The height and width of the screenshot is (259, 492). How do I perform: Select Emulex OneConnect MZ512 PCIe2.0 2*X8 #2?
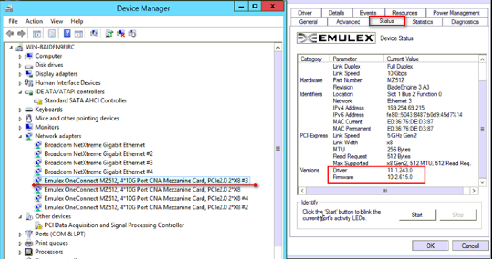click(146, 207)
